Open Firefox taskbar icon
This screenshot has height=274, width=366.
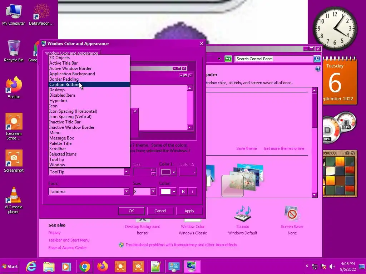103,266
